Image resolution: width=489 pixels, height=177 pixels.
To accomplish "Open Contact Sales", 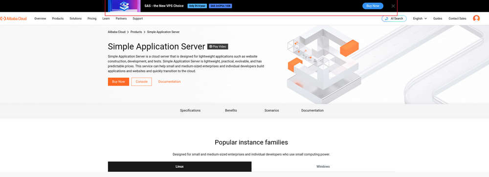I will point(458,19).
